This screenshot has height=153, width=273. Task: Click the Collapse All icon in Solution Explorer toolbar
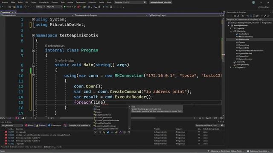point(254,16)
